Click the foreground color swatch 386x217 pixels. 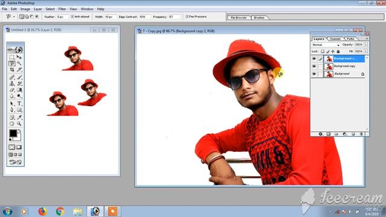[x=13, y=133]
